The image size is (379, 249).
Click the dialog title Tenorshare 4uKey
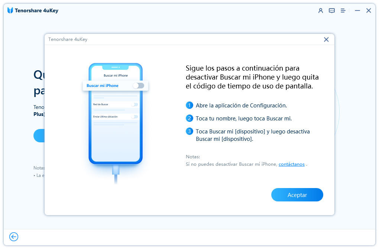(68, 39)
